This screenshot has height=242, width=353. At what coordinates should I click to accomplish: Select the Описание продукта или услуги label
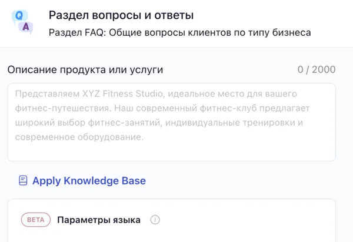pyautogui.click(x=85, y=70)
